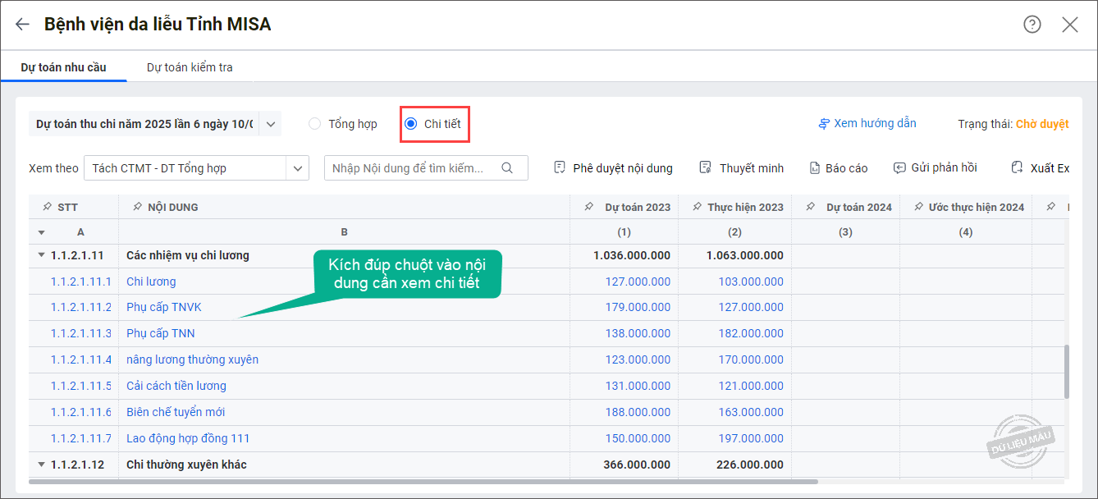Select the Chi tiết radio option
This screenshot has height=499, width=1098.
pos(411,124)
